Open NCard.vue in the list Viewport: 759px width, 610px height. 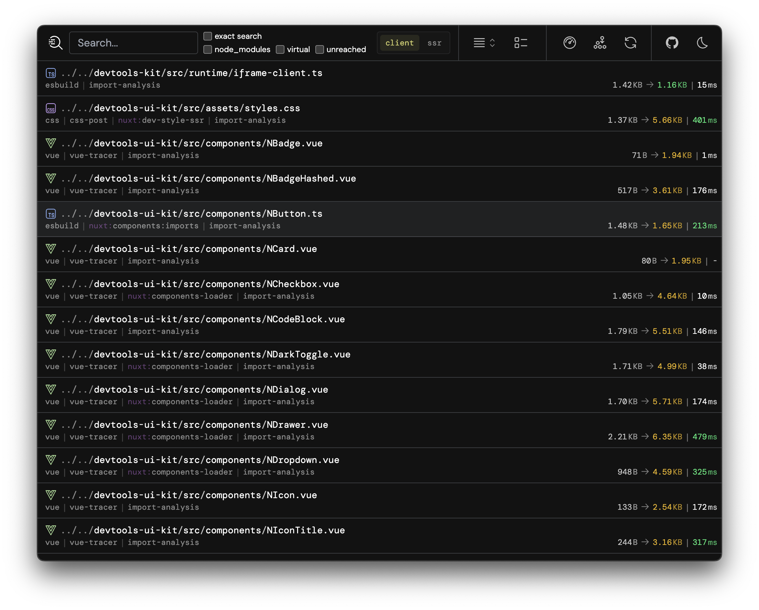pos(379,254)
